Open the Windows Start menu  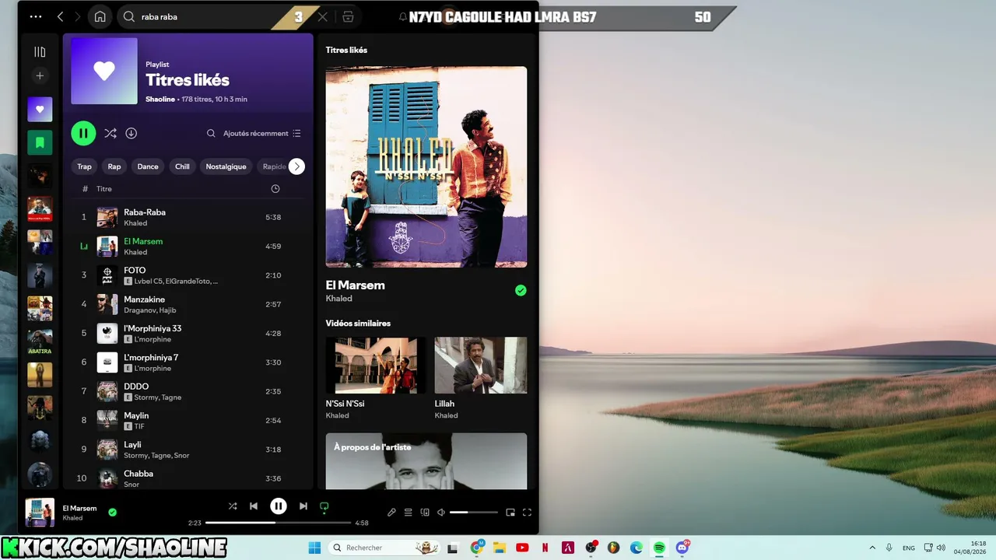(314, 548)
